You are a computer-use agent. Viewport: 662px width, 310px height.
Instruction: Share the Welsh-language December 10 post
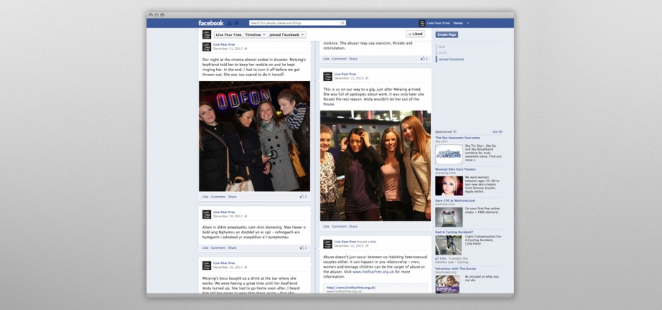coord(232,247)
